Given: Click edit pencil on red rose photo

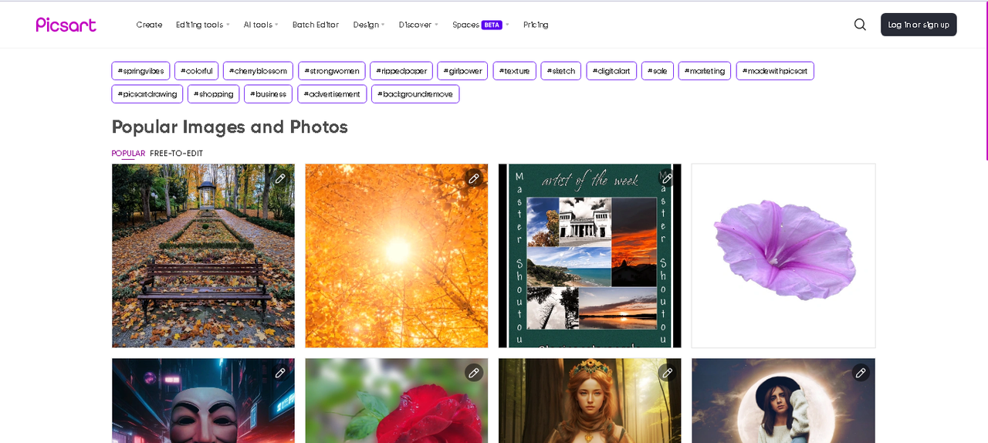Looking at the screenshot, I should point(474,373).
